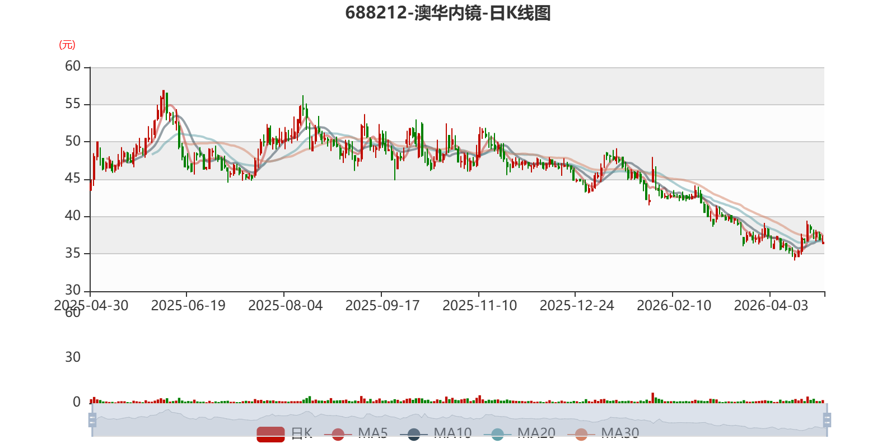
Task: Click the x-axis date label 2026-04-03
Action: click(x=771, y=306)
